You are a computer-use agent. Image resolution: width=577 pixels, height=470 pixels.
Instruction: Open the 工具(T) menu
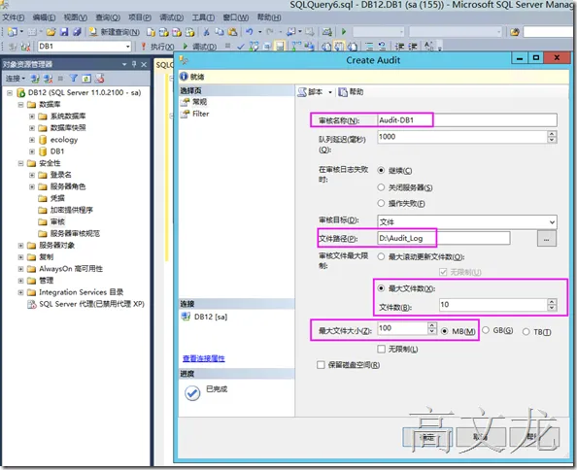(x=203, y=17)
